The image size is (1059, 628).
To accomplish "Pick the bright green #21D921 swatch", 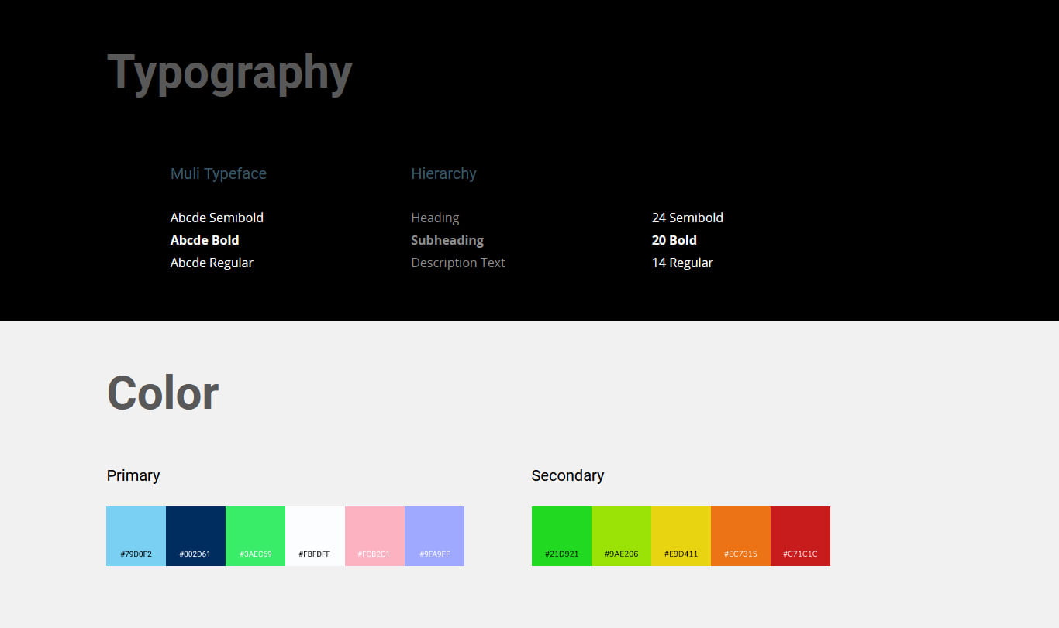I will click(561, 536).
